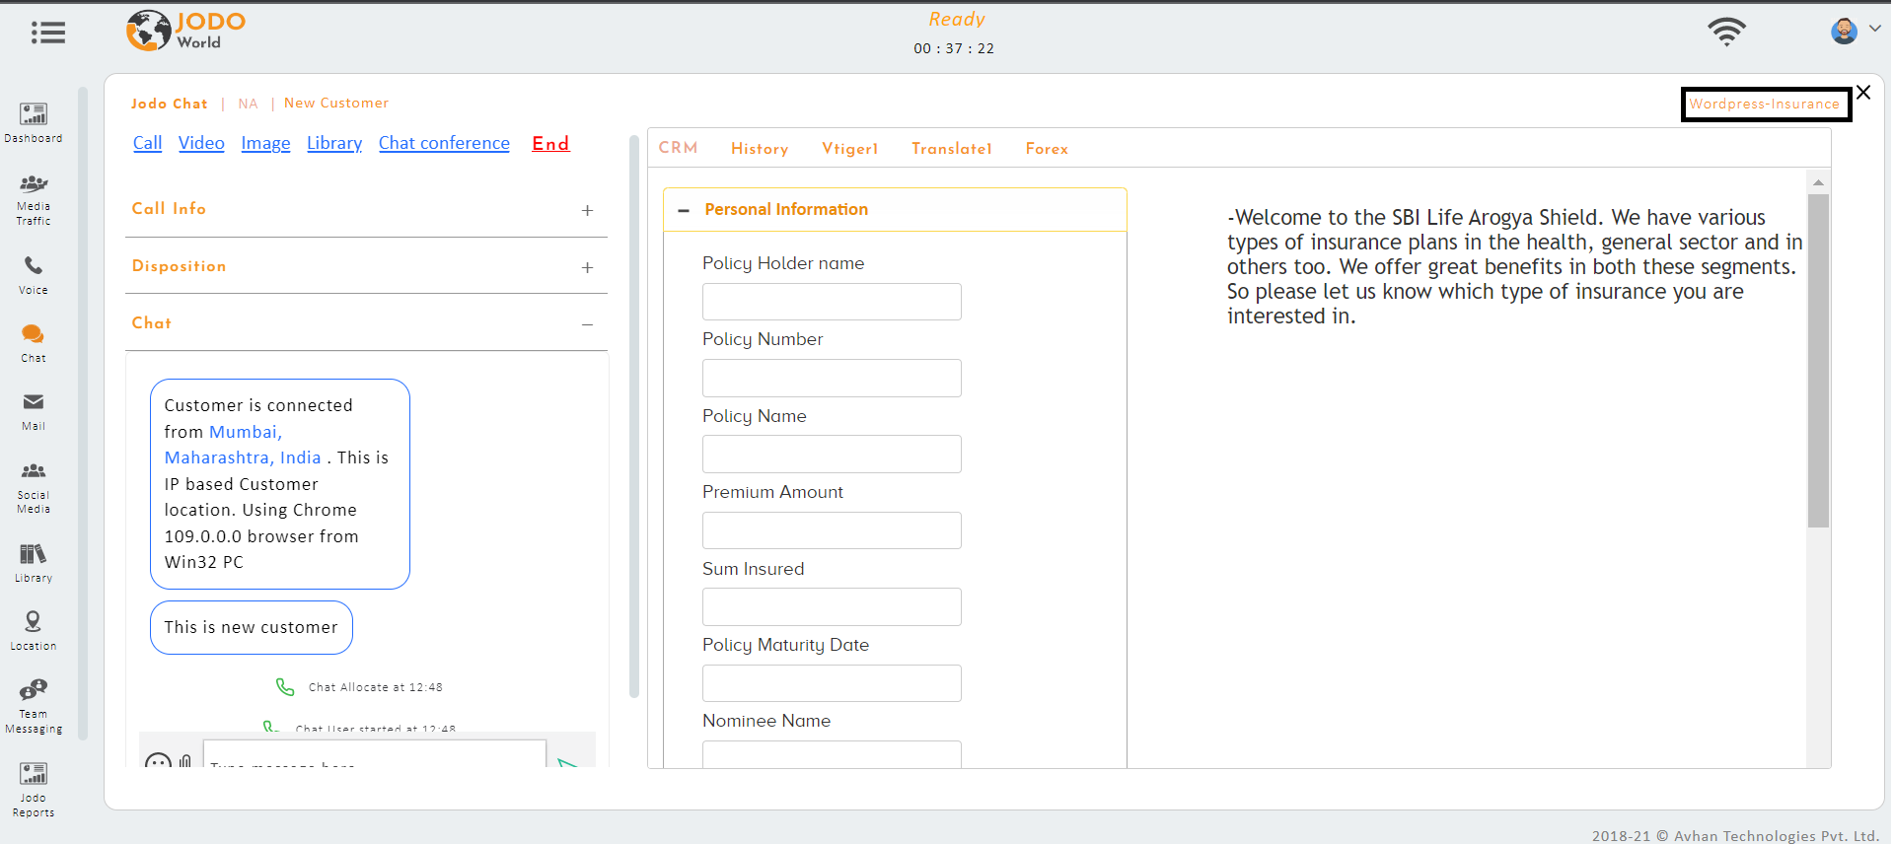Focus the Premium Amount field

832,530
